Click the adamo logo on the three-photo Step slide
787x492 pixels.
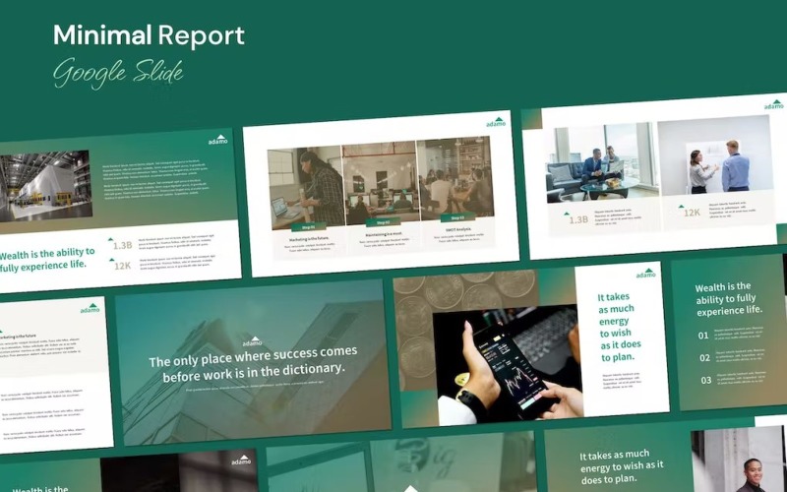pyautogui.click(x=495, y=123)
